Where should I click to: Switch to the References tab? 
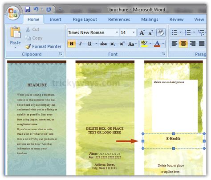(x=119, y=20)
